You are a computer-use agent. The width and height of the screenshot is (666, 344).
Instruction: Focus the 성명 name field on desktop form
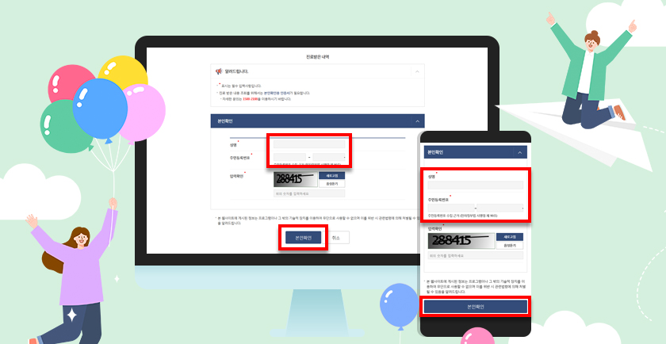coord(309,144)
